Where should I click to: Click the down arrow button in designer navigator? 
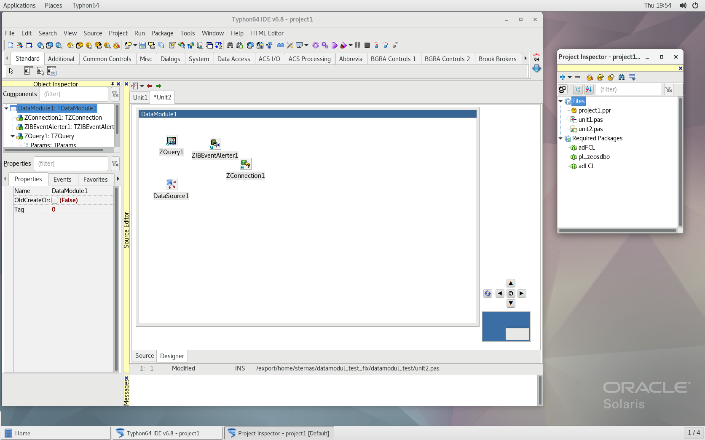point(511,303)
